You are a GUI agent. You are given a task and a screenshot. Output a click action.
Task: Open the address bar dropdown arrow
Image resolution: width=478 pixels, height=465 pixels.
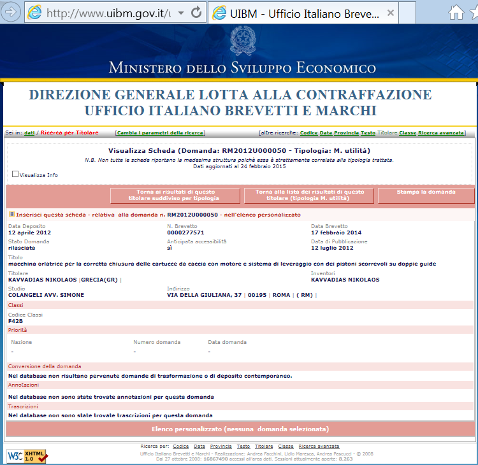click(181, 13)
